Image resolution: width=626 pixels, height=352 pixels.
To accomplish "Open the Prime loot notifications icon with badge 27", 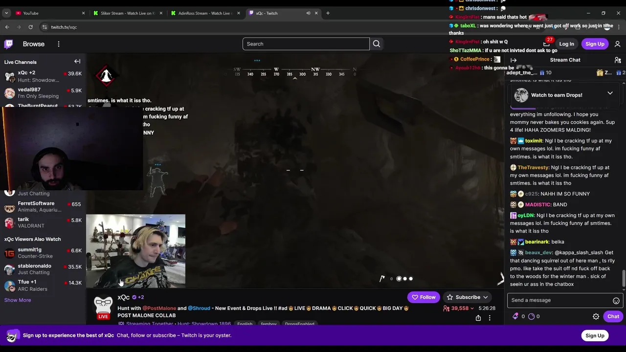I will [x=547, y=44].
